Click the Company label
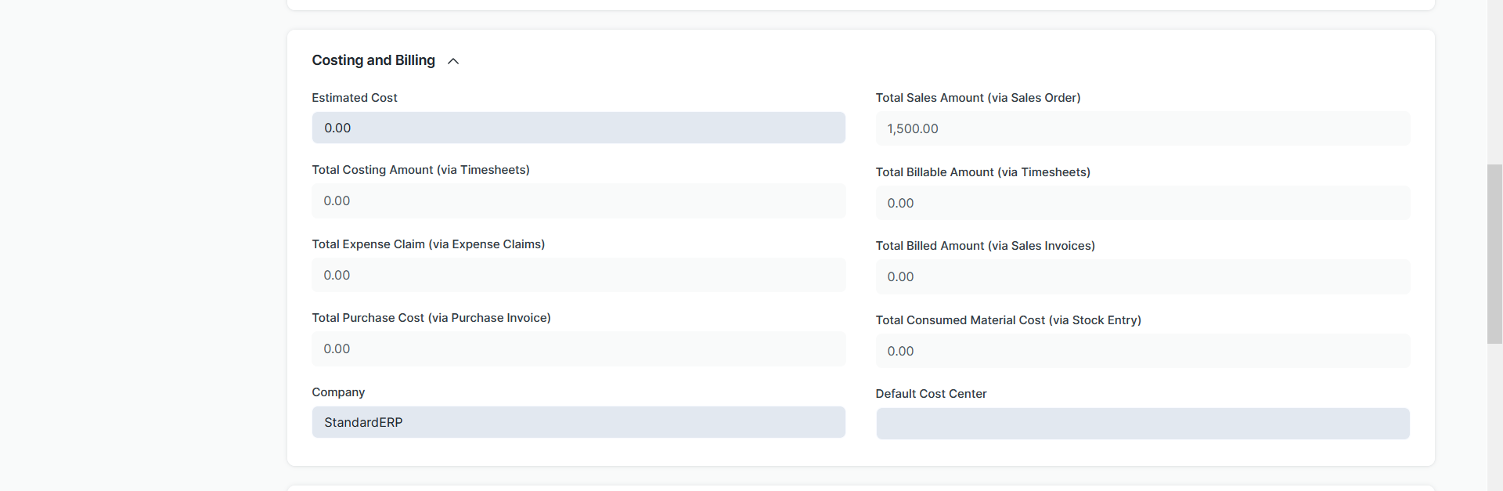Screen dimensions: 1503x491 (338, 392)
